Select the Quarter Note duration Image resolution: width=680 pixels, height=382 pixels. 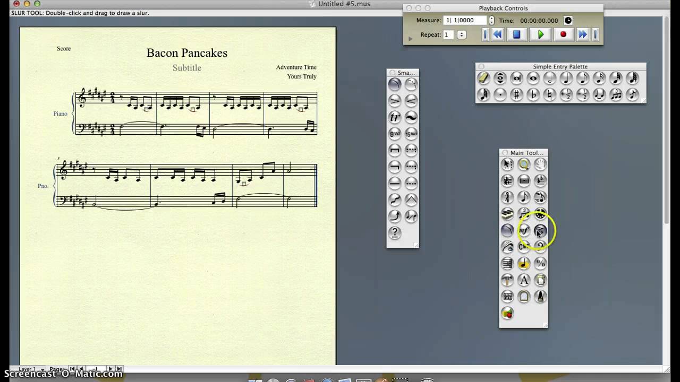566,78
